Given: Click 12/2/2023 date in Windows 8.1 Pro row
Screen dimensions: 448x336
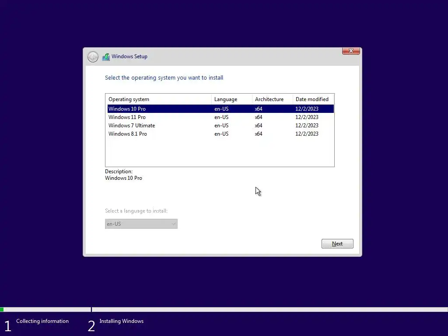Looking at the screenshot, I should point(307,134).
